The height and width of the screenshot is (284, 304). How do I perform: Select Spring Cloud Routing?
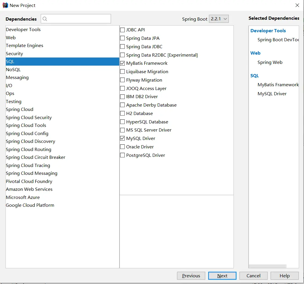62,150
